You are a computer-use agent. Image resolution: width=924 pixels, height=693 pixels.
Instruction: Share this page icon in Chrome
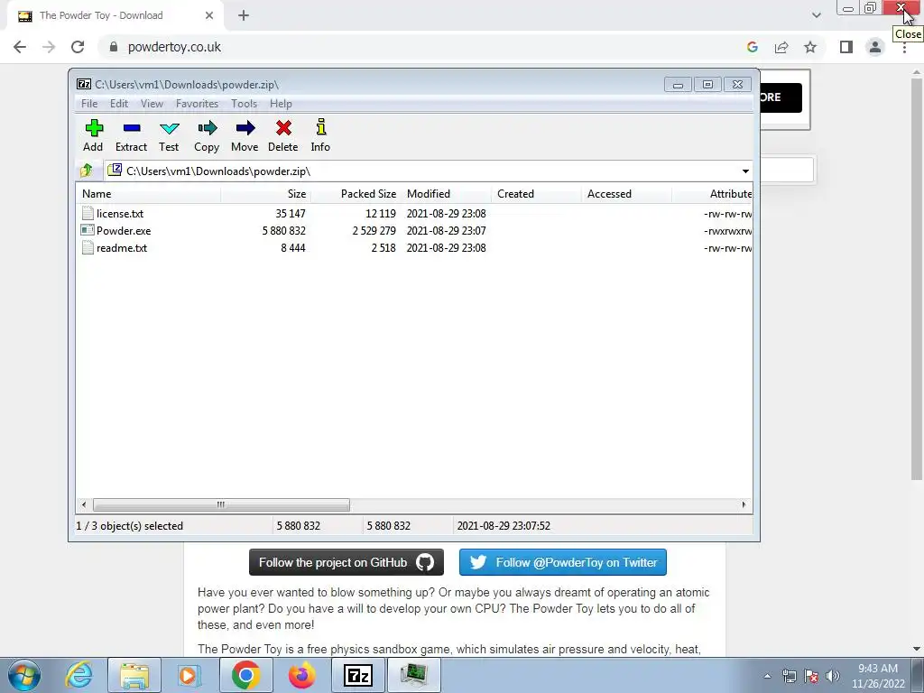(x=781, y=47)
